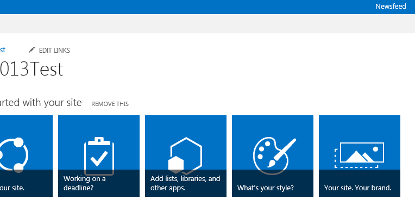The image size is (415, 218).
Task: Click 'Your site. Your brand.' caption text
Action: [357, 188]
